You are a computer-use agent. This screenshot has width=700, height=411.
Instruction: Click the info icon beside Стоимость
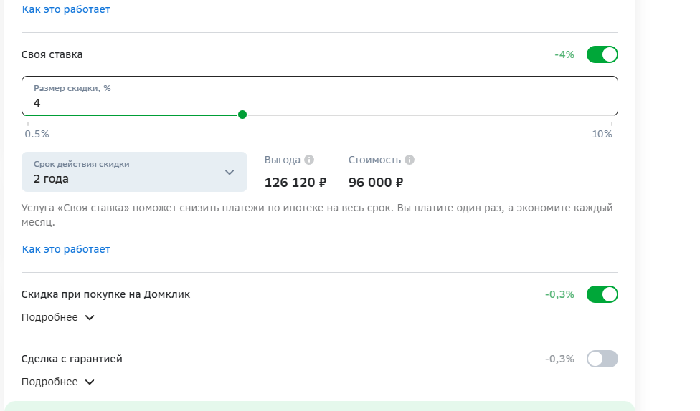pyautogui.click(x=410, y=160)
